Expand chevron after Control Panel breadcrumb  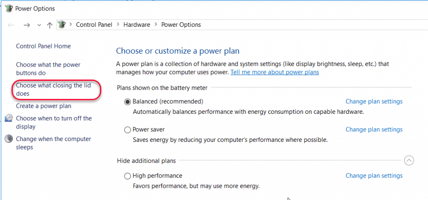point(118,25)
